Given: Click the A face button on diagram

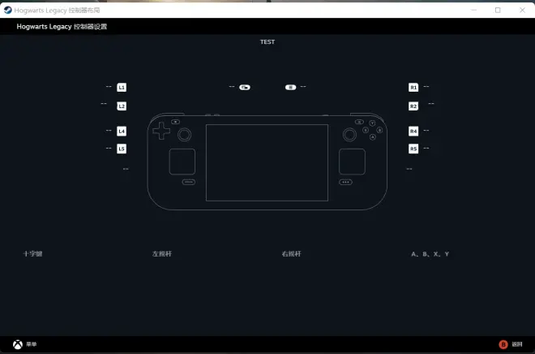Looking at the screenshot, I should 373,137.
